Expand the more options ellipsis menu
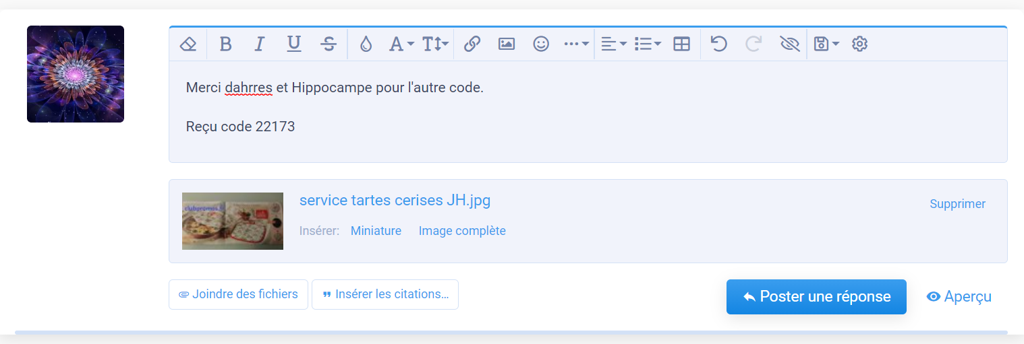The width and height of the screenshot is (1024, 344). (576, 44)
